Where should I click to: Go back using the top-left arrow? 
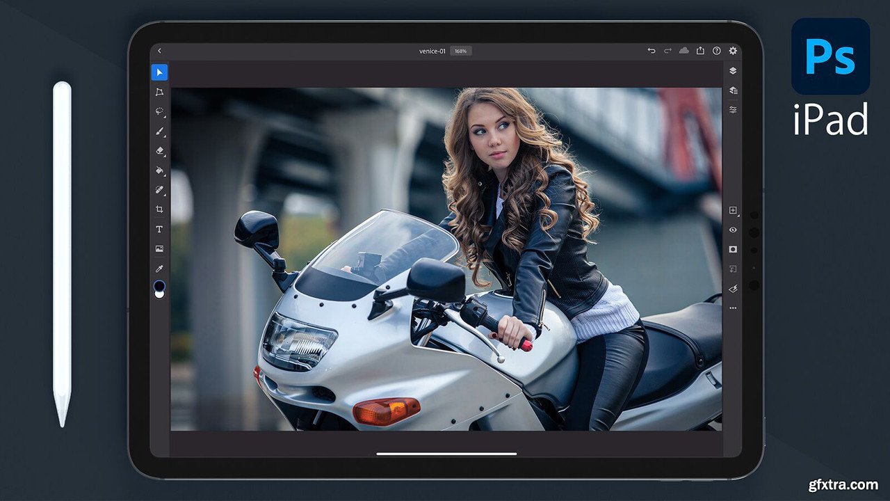(x=159, y=51)
